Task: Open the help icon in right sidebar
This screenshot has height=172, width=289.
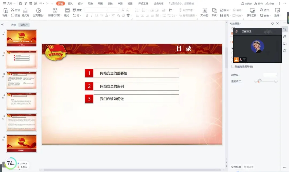Action: (x=284, y=51)
